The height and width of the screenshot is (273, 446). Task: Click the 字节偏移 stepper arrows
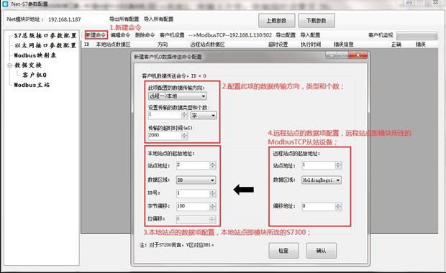tap(212, 206)
